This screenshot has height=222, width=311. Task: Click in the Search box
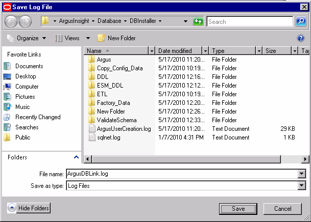[250, 21]
